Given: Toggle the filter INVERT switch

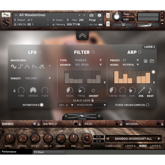Looking at the screenshot, I should click(x=93, y=90).
